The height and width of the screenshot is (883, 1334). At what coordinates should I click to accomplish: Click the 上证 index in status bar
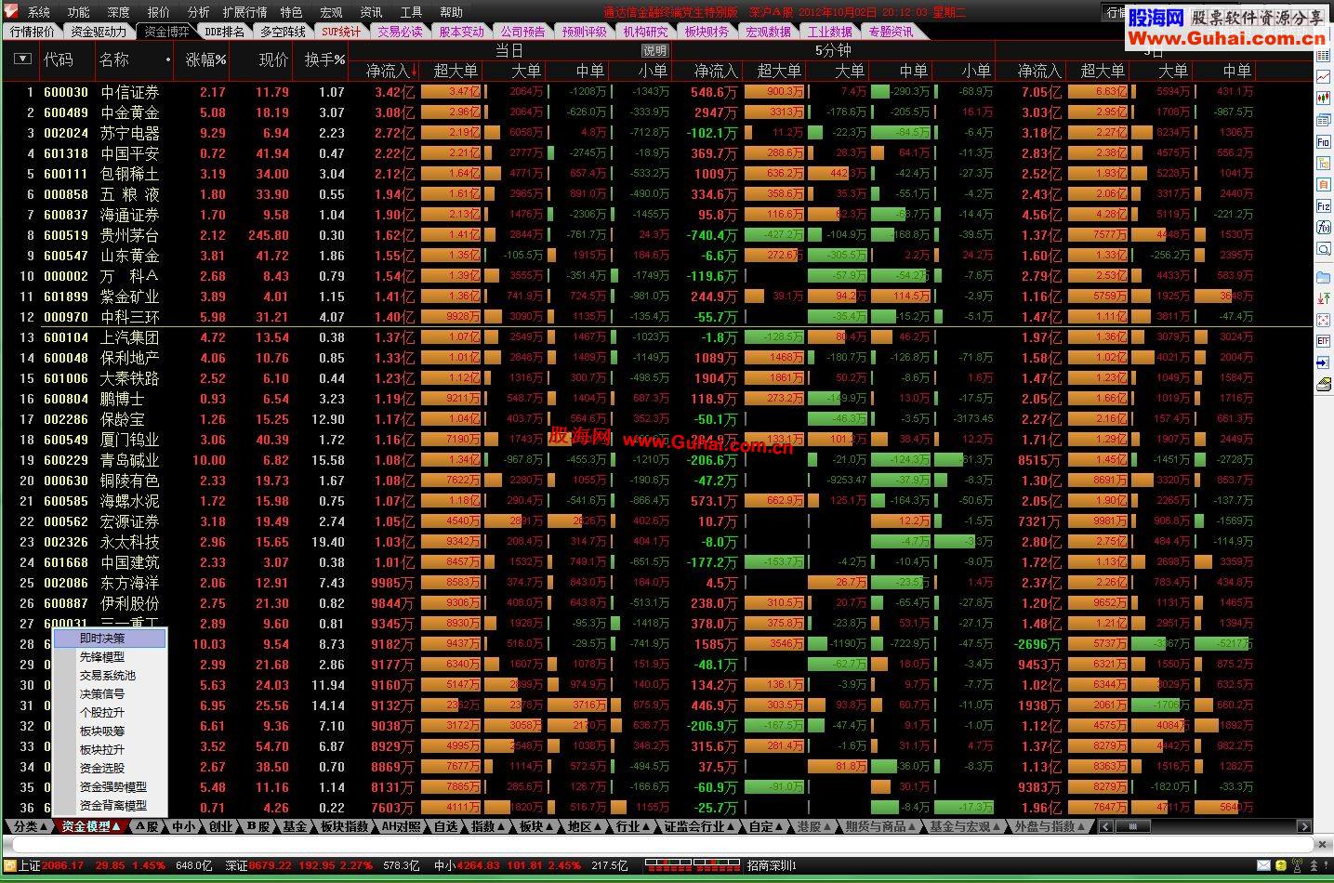(29, 865)
